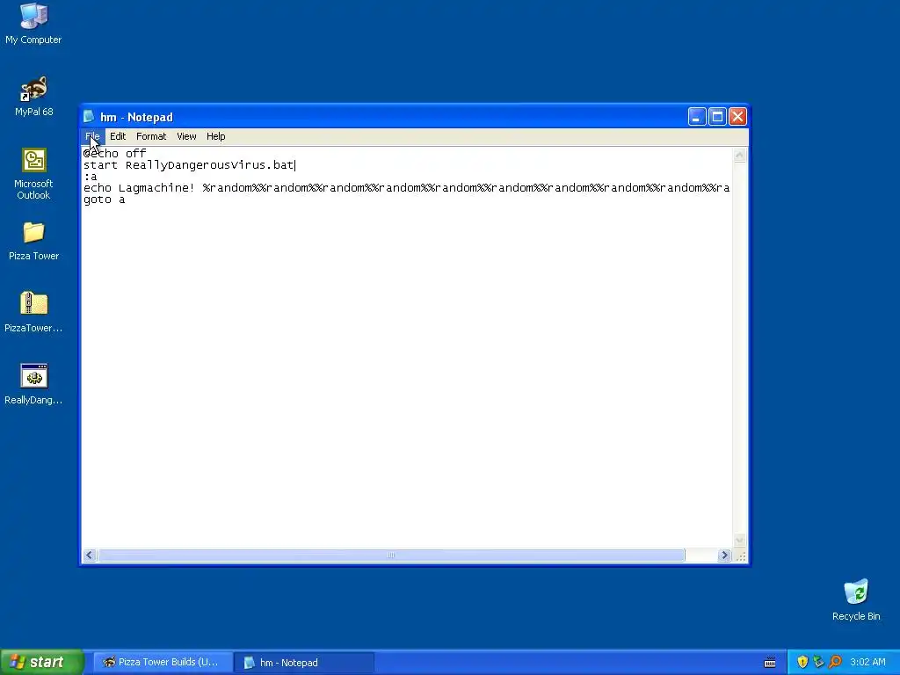The width and height of the screenshot is (900, 675).
Task: Select the Recycle Bin icon
Action: point(856,599)
